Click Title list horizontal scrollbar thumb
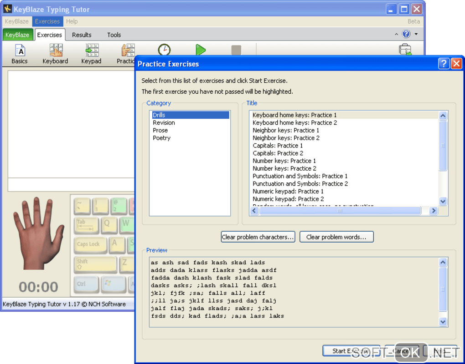The width and height of the screenshot is (465, 364). pos(340,211)
